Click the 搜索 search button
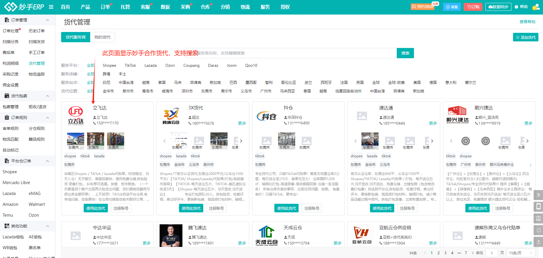543x258 pixels. [x=405, y=53]
